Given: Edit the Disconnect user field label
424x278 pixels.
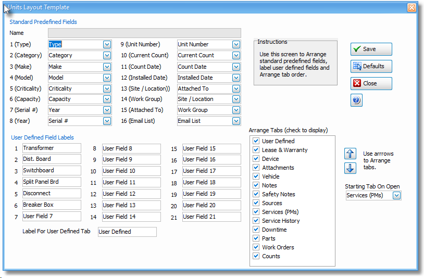Looking at the screenshot, I should click(x=52, y=194).
